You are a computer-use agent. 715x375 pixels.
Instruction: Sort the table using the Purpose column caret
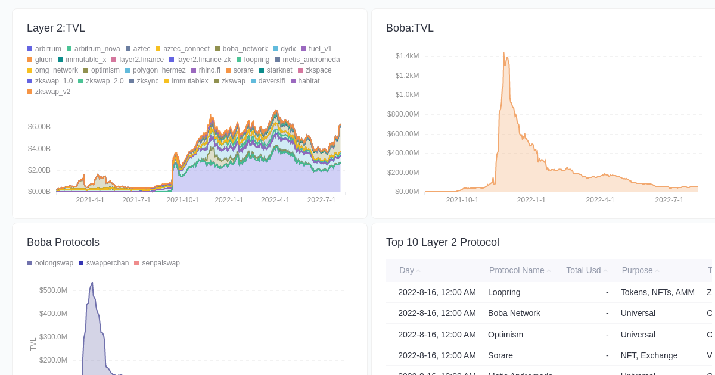pyautogui.click(x=657, y=270)
